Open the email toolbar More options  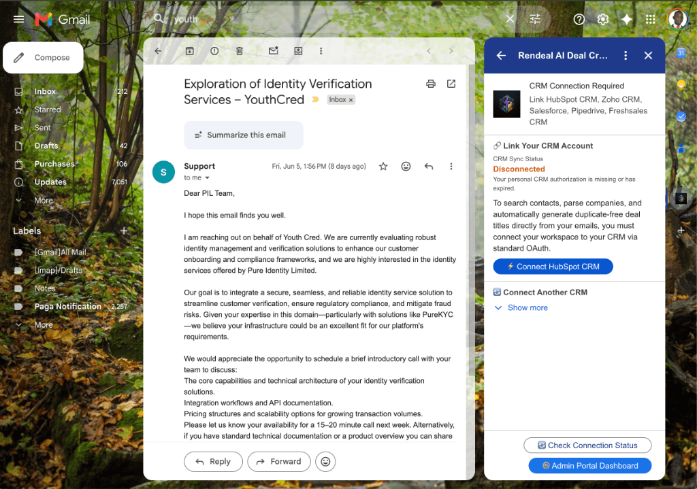point(321,51)
